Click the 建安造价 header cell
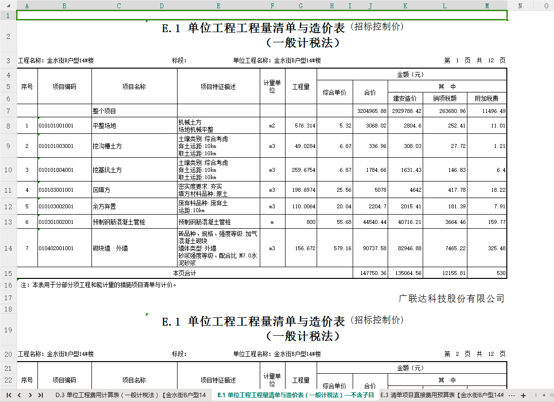Viewport: 554px width, 402px height. [405, 98]
